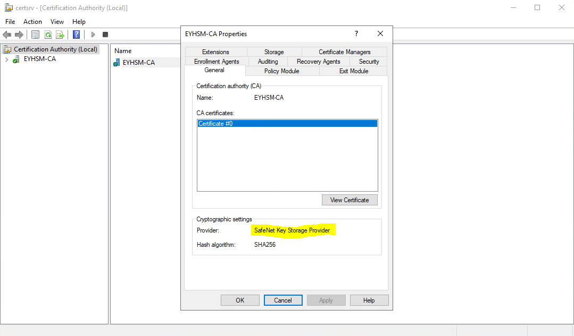Select EYHSM-CA label in the tree

point(40,59)
